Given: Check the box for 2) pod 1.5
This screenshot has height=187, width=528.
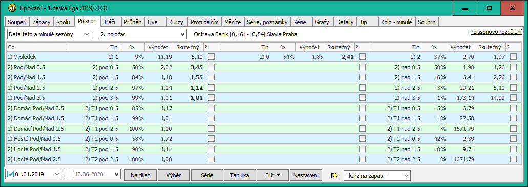Looking at the screenshot, I should [211, 77].
